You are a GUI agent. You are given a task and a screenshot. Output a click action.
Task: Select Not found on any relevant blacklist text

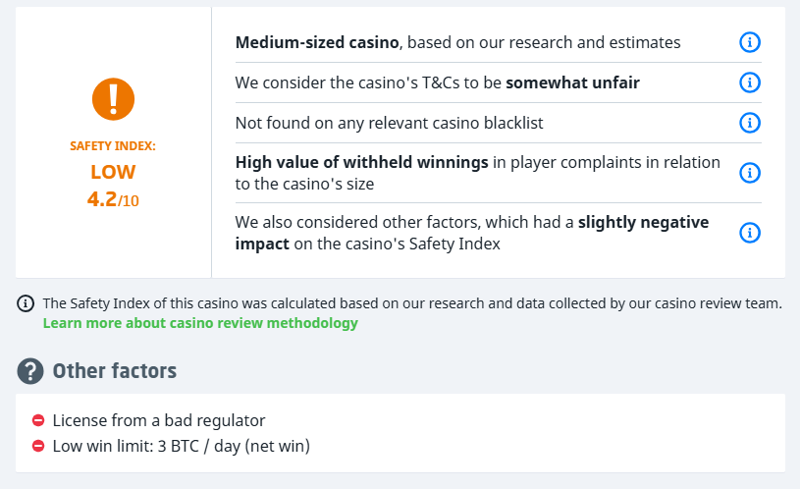pos(389,123)
